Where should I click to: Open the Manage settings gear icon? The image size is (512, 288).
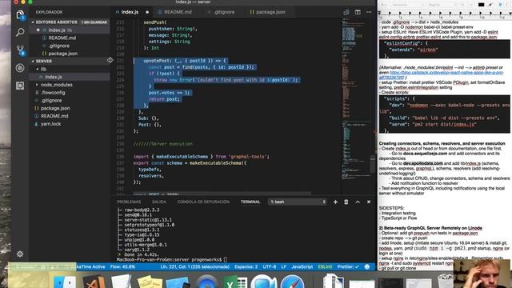pos(20,254)
